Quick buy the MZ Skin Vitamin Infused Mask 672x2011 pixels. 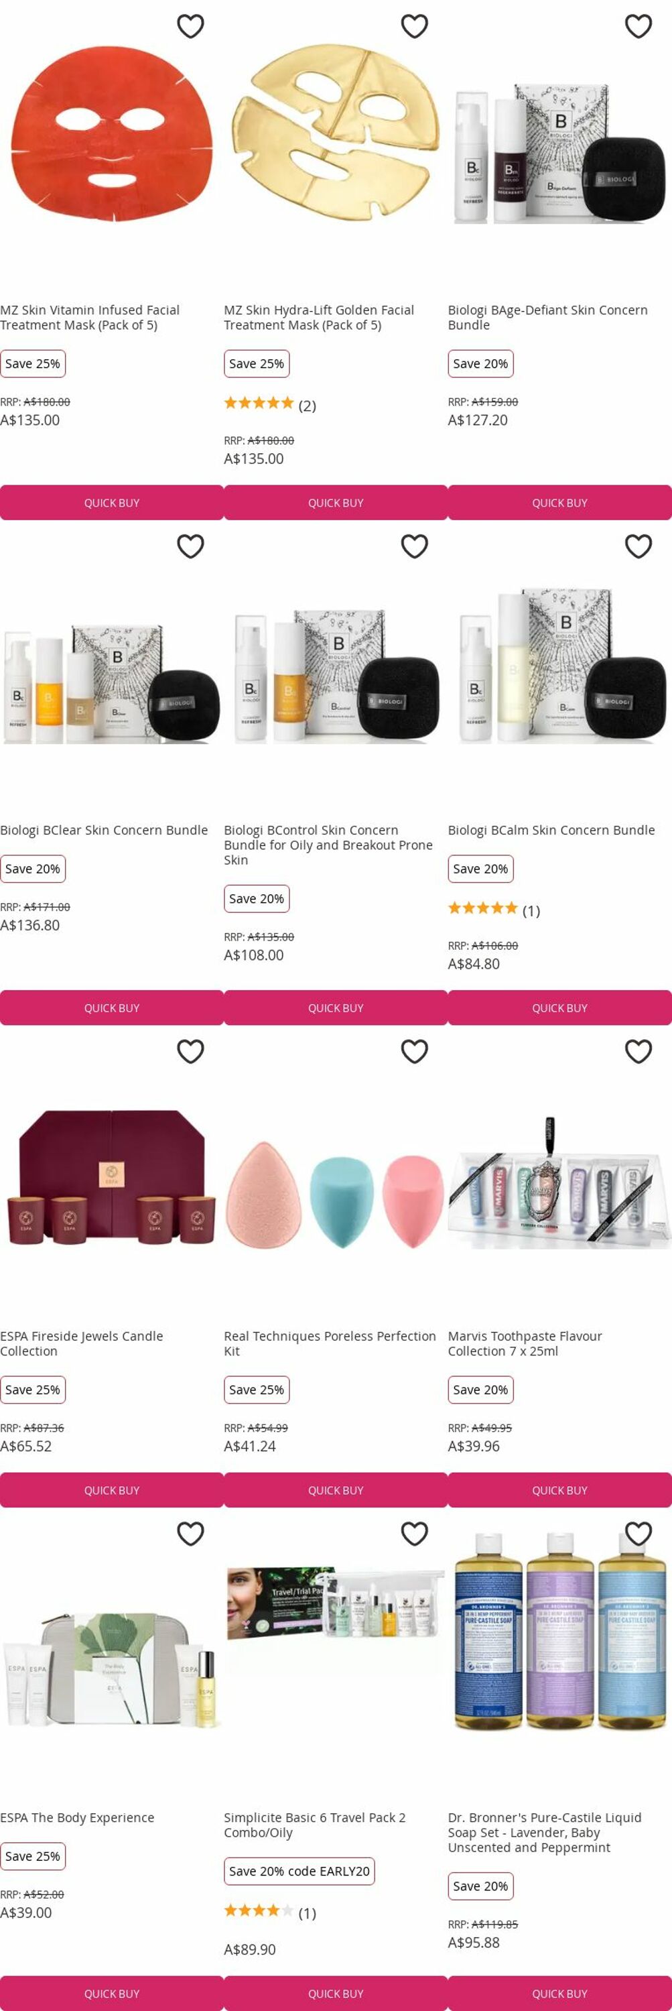coord(112,503)
